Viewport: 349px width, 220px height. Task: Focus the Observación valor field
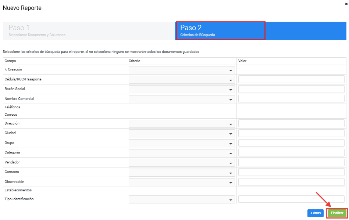coord(291,182)
